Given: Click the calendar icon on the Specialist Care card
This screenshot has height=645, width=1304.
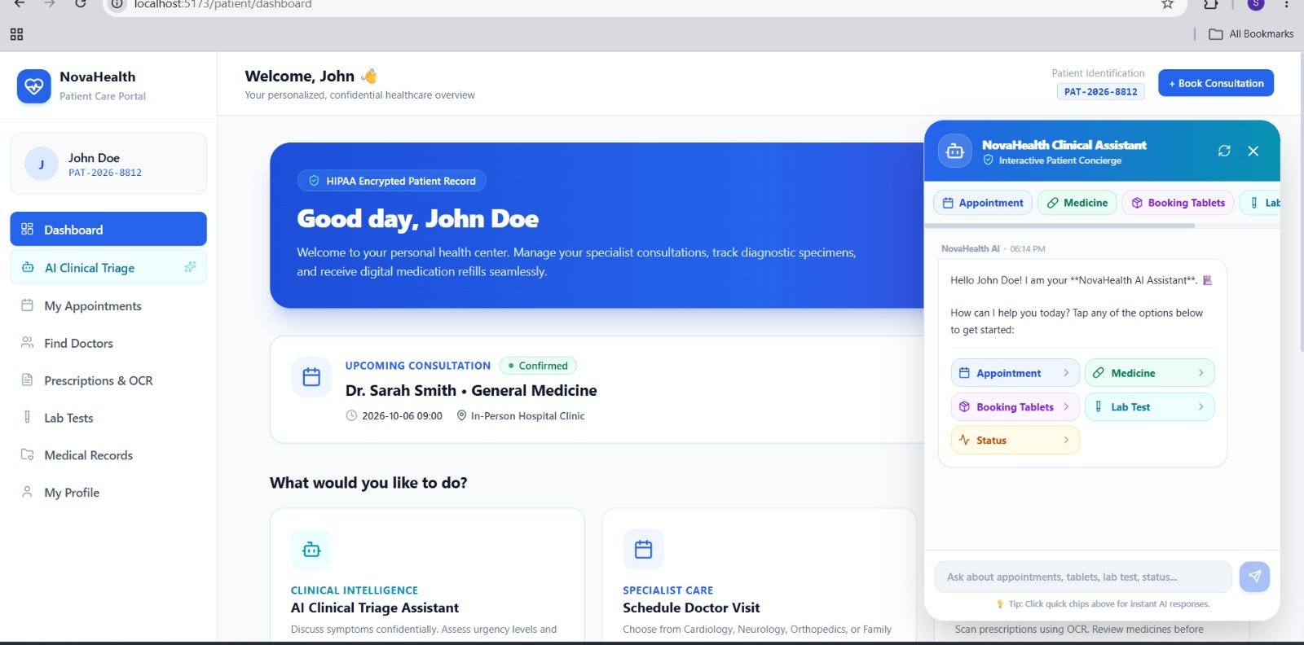Looking at the screenshot, I should pos(643,550).
